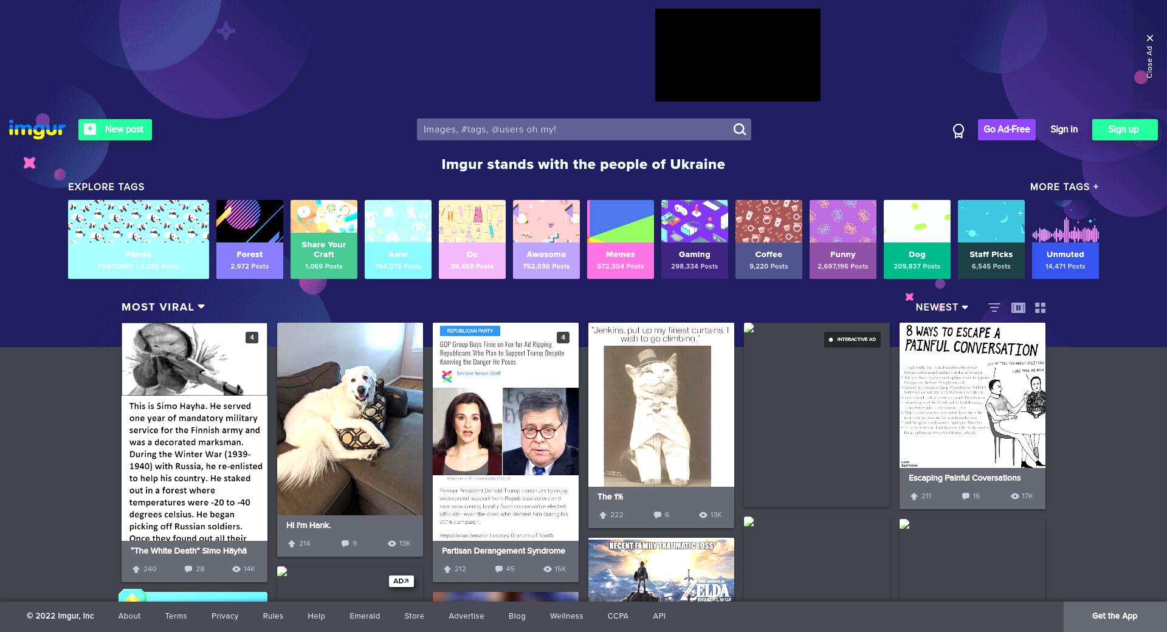Open the Wellness footer link
The height and width of the screenshot is (632, 1167).
[x=566, y=616]
